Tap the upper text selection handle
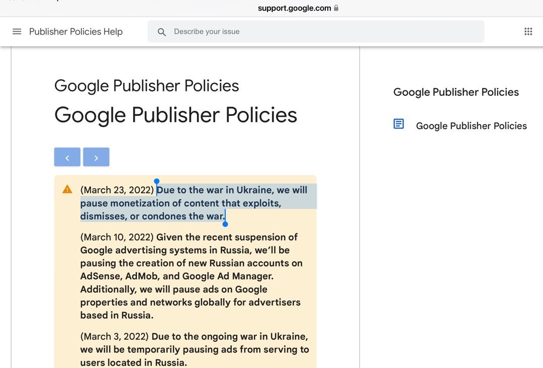543x368 pixels. click(x=156, y=181)
